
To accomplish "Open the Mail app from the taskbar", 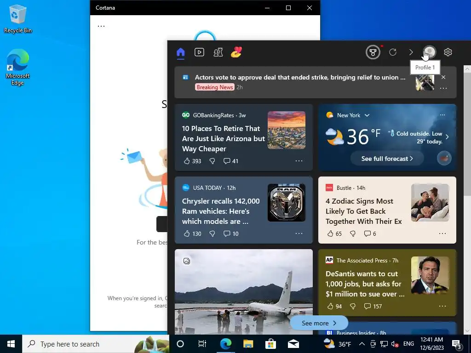I will click(x=293, y=344).
